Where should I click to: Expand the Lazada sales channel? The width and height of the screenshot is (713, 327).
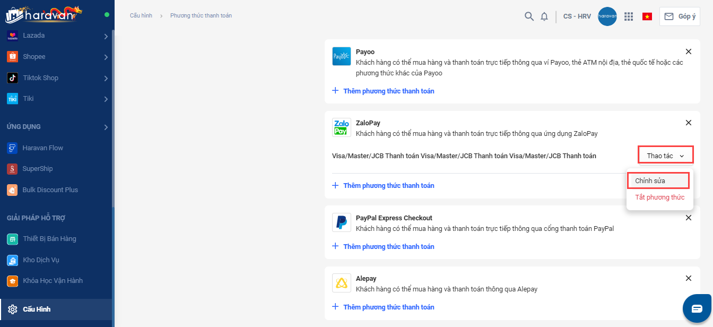pos(106,36)
